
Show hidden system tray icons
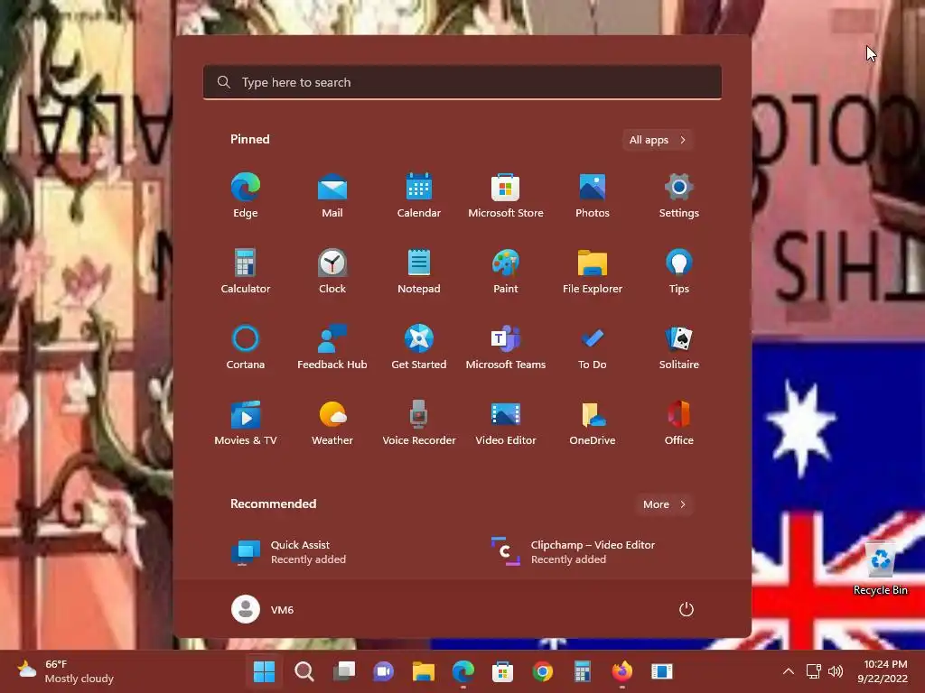(x=788, y=671)
